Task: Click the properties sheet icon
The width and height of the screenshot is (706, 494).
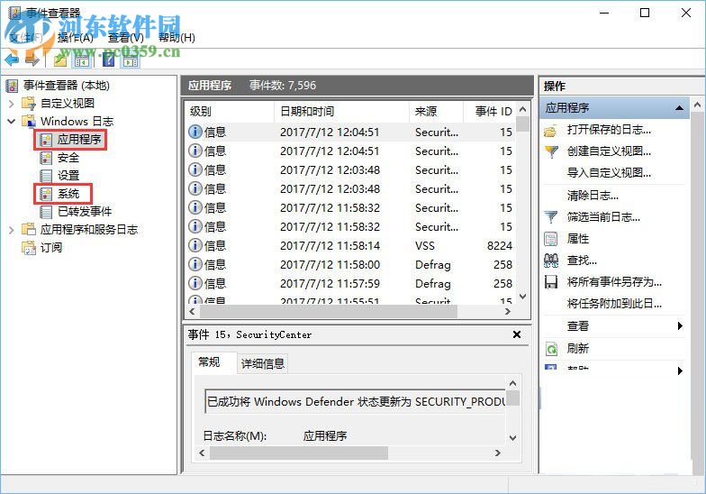Action: pos(551,239)
